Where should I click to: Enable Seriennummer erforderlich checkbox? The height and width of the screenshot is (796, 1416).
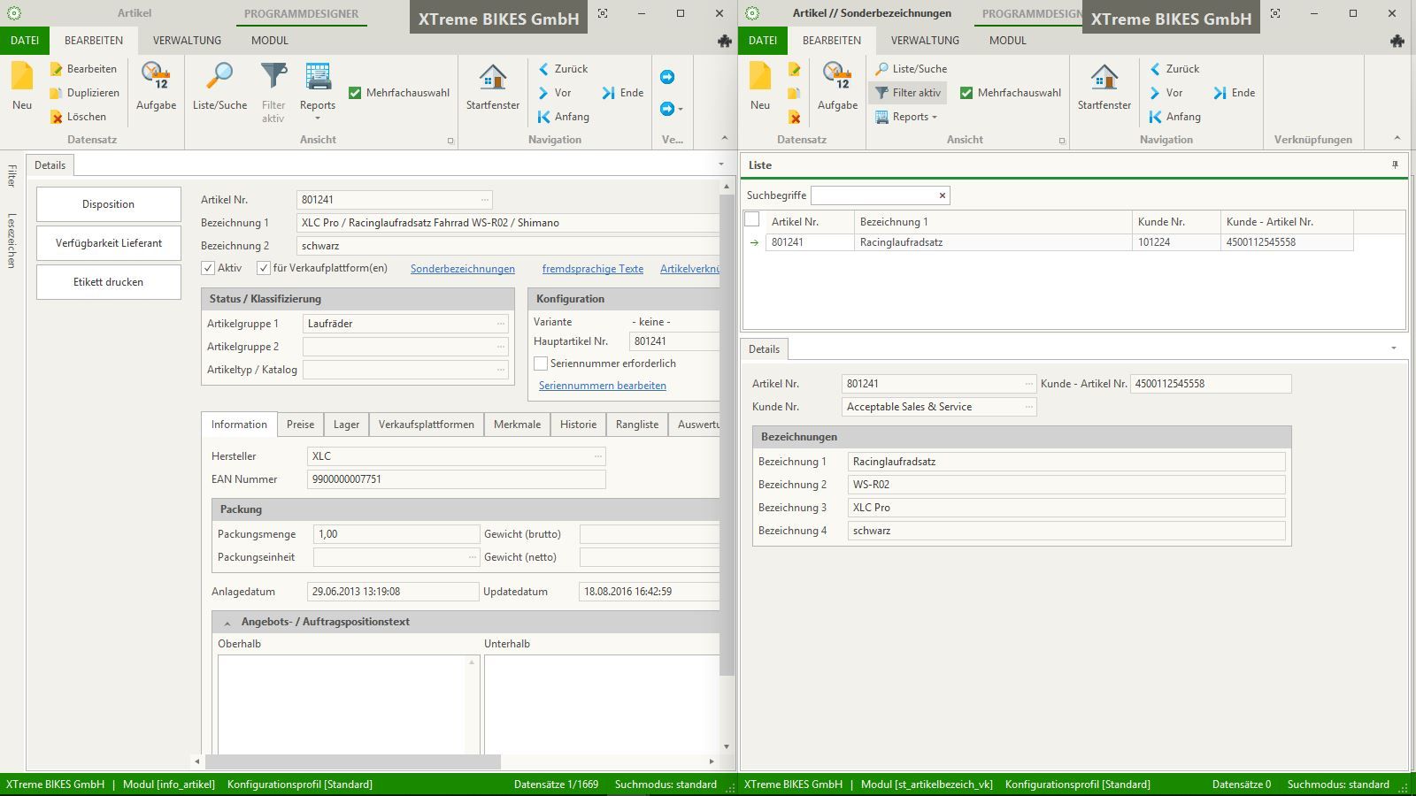pyautogui.click(x=541, y=364)
